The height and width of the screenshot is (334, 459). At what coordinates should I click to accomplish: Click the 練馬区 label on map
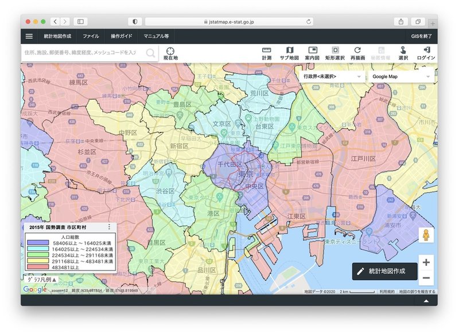[x=79, y=82]
